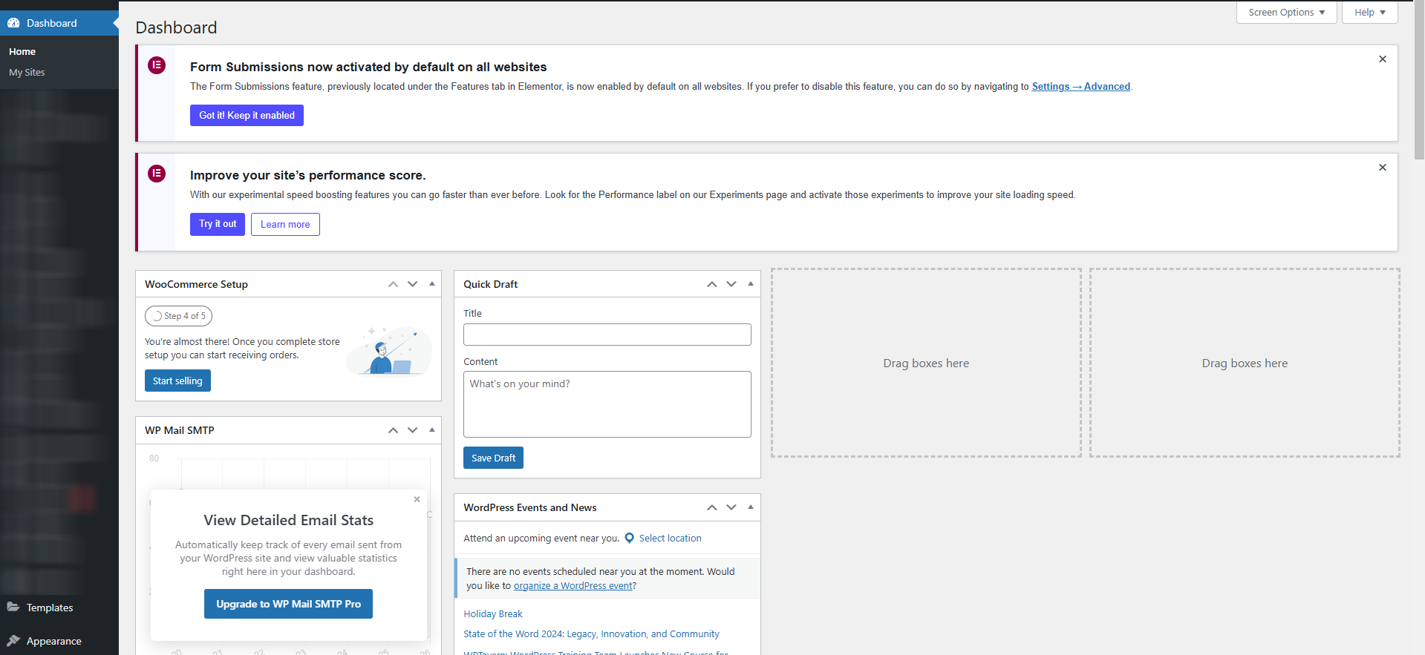Screen dimensions: 1425x655
Task: Move Quick Draft widget down
Action: click(x=731, y=284)
